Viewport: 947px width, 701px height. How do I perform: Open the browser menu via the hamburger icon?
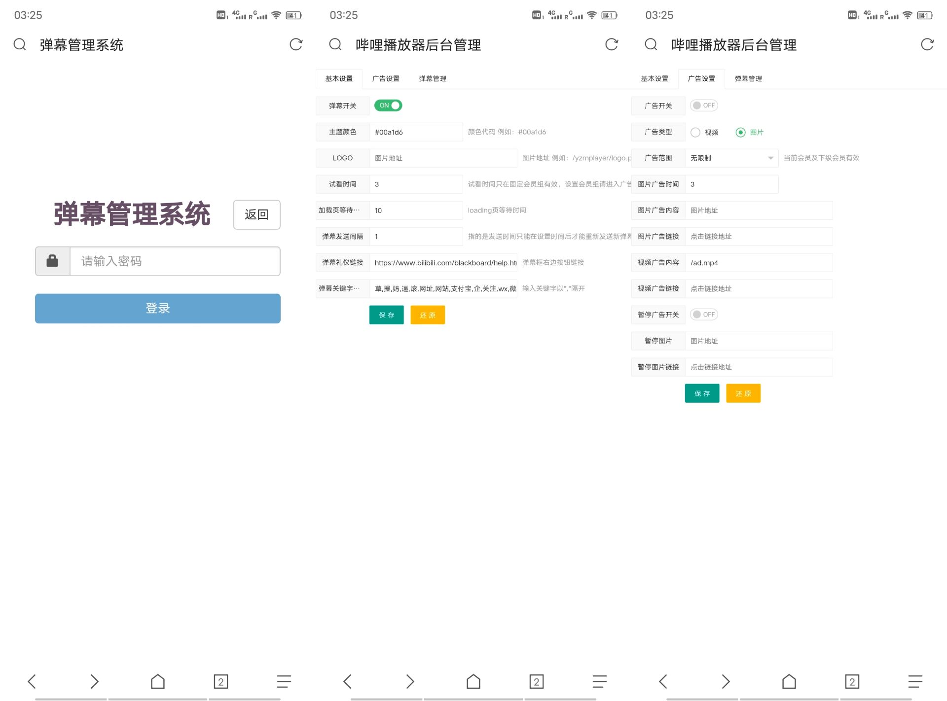click(284, 681)
